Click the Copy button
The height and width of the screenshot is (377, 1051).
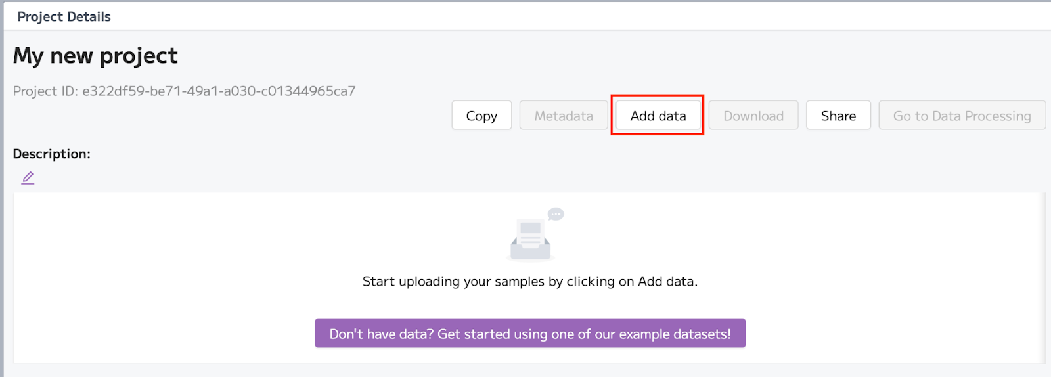pos(481,116)
